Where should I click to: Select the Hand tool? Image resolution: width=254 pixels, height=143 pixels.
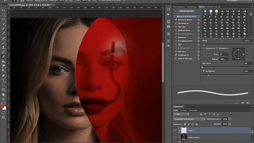(3, 95)
